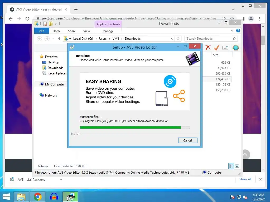Click the quick access new folder icon
The image size is (270, 202).
coord(51,24)
